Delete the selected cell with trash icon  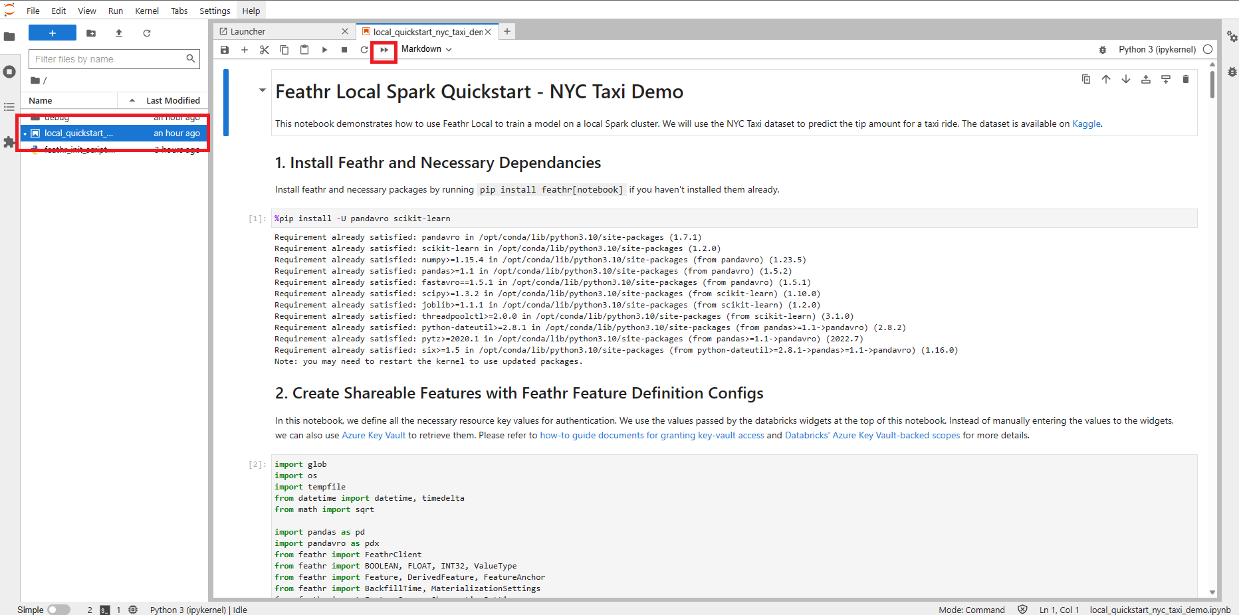(x=1186, y=79)
